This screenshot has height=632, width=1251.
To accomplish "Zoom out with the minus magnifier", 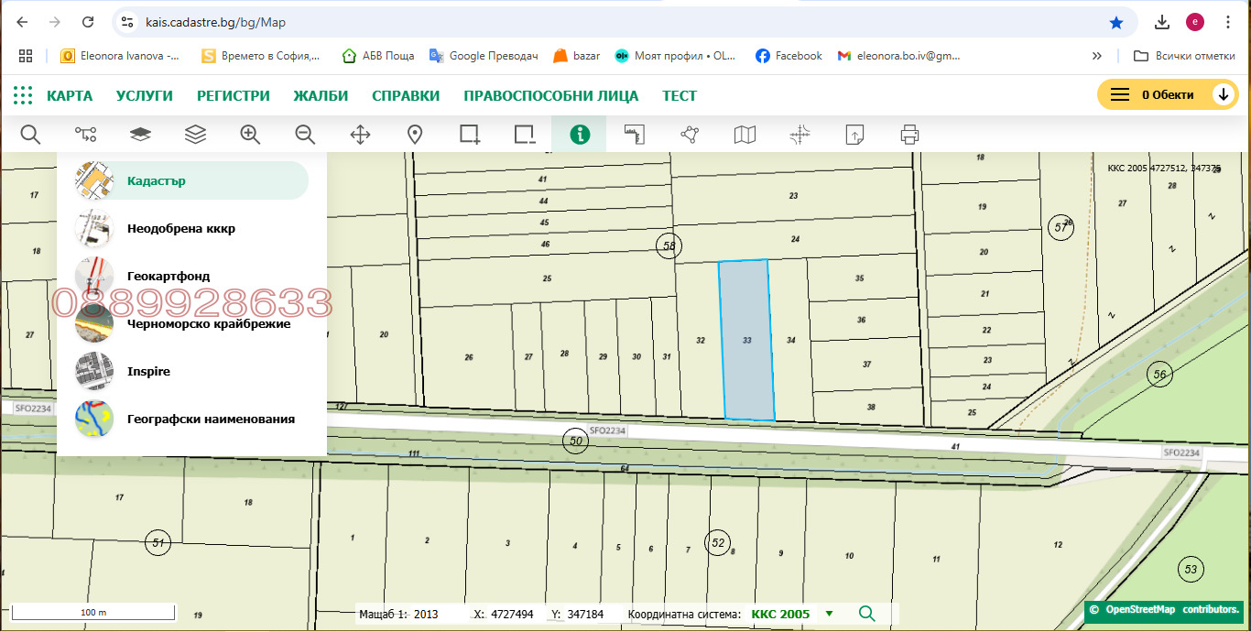I will pos(305,135).
